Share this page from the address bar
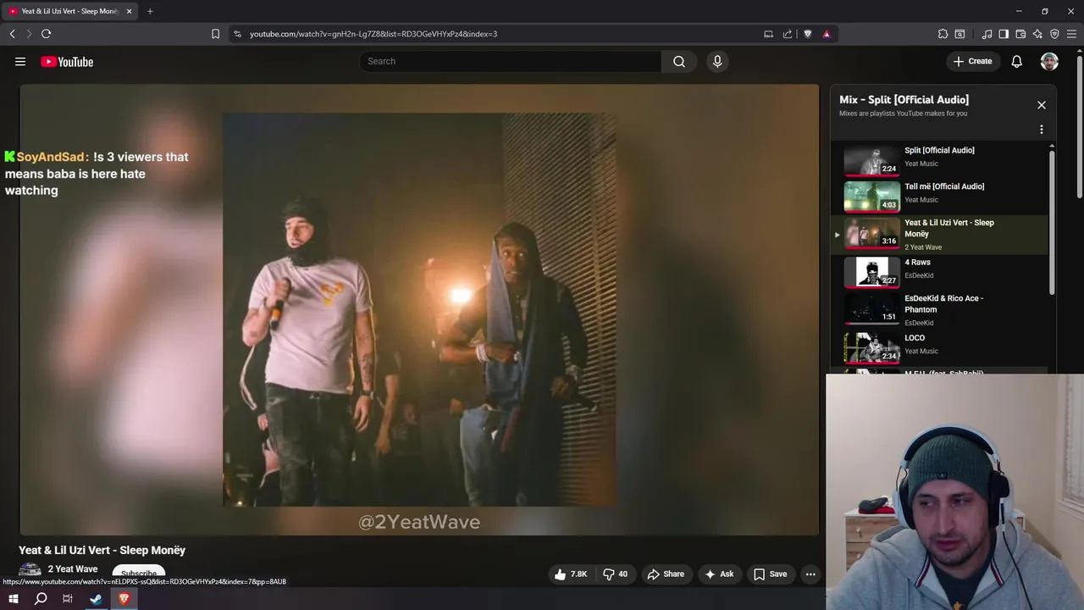 click(788, 34)
